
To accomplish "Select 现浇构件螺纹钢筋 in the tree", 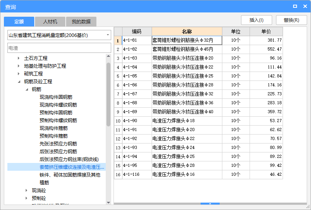I will click(58, 105).
